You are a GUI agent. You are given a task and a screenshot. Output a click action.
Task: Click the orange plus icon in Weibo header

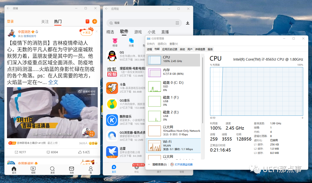95,22
